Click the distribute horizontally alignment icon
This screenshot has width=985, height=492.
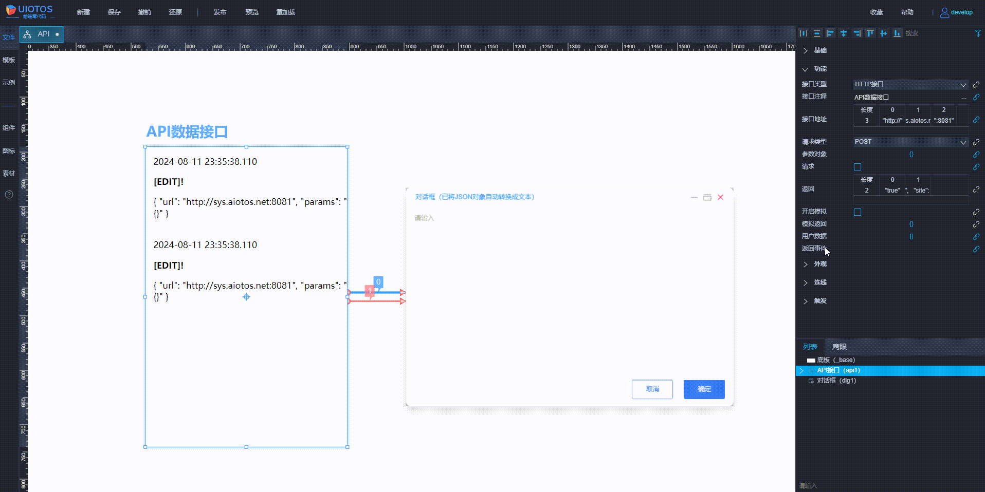pos(804,33)
